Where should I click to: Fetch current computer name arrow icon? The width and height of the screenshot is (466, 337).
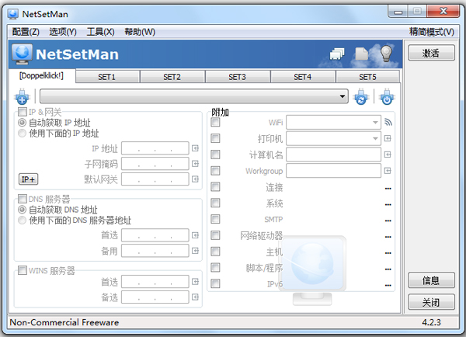[388, 155]
